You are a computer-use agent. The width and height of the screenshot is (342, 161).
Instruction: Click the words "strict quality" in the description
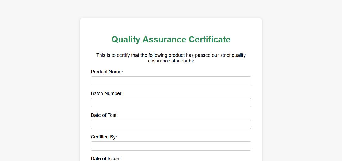(x=233, y=55)
